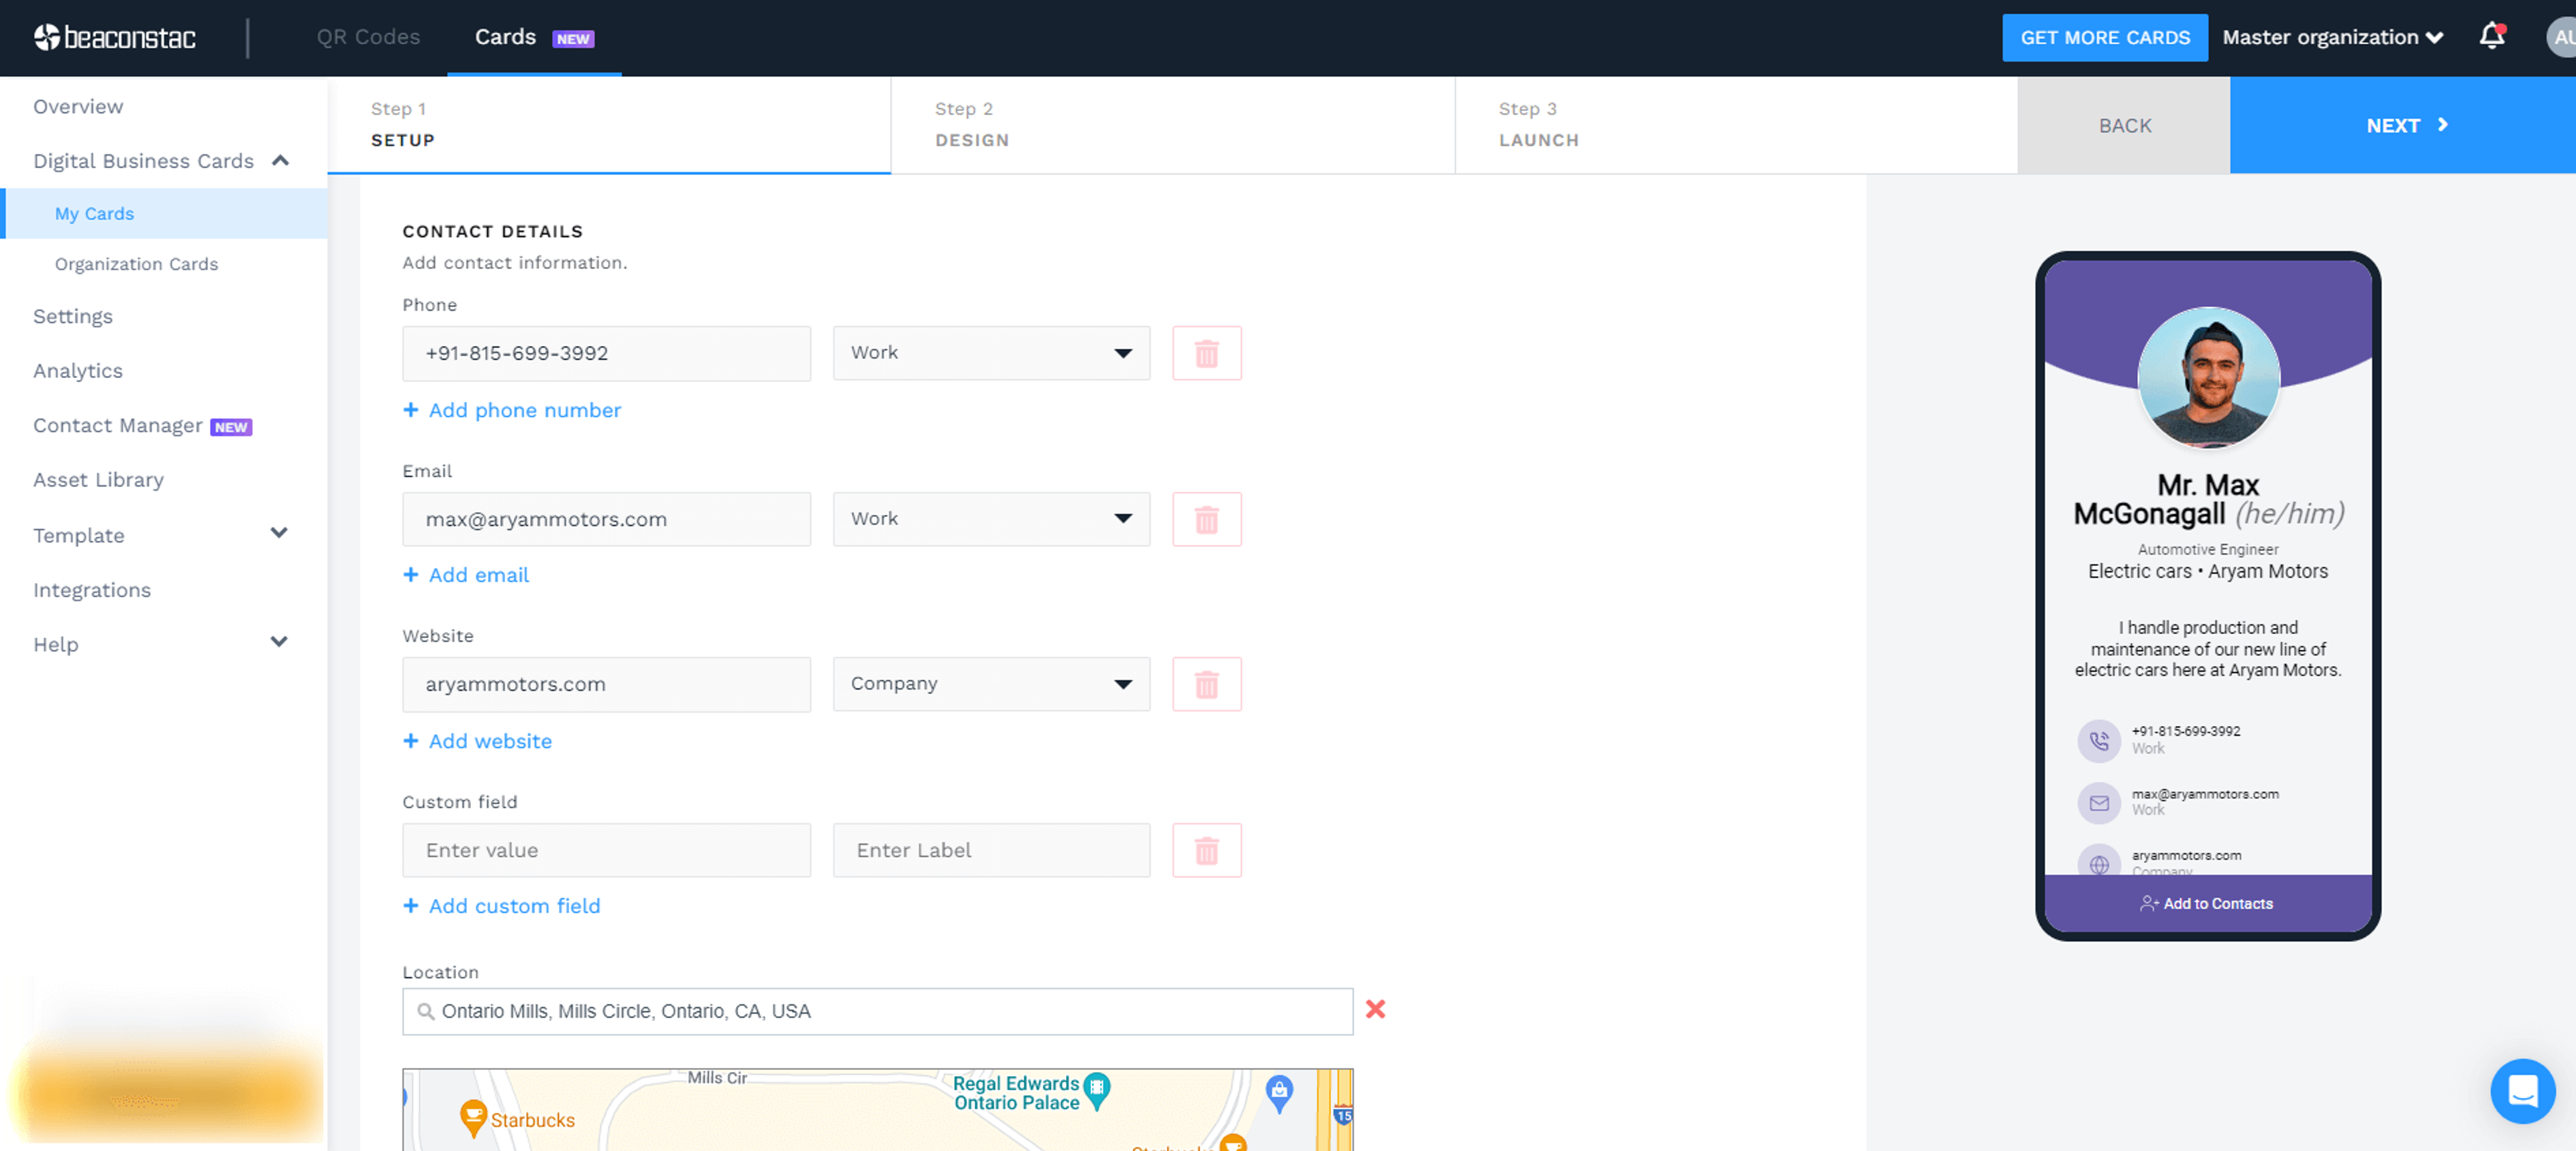Go to Step 2 Design
This screenshot has height=1151, width=2576.
[971, 125]
